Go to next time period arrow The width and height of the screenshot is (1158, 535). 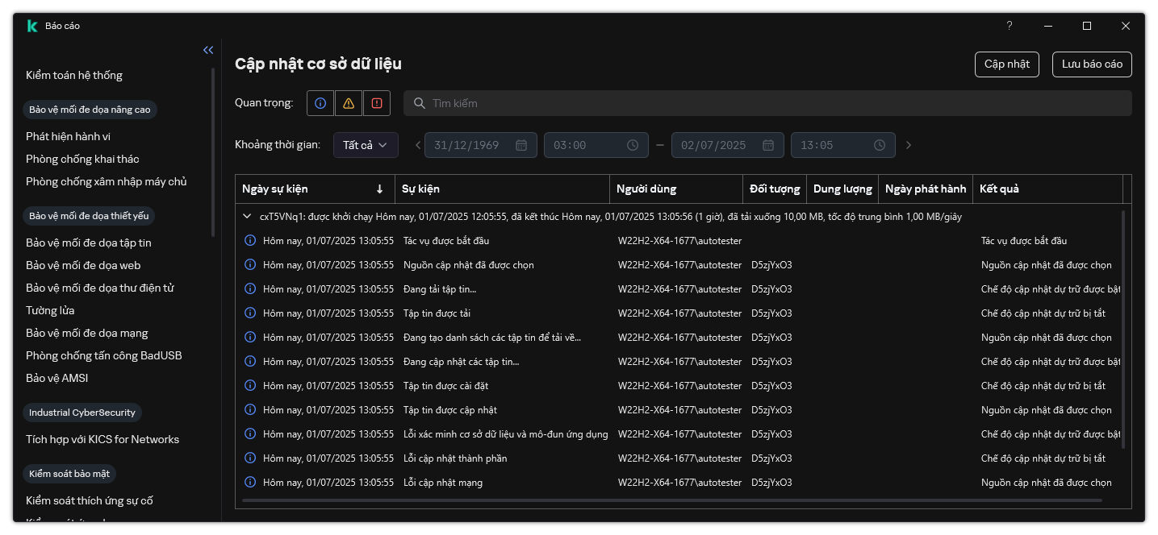pyautogui.click(x=909, y=145)
